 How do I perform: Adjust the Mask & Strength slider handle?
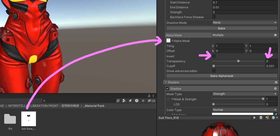pyautogui.click(x=263, y=99)
